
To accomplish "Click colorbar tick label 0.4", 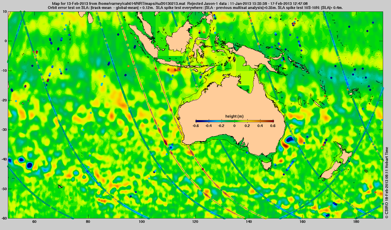I will point(261,126).
